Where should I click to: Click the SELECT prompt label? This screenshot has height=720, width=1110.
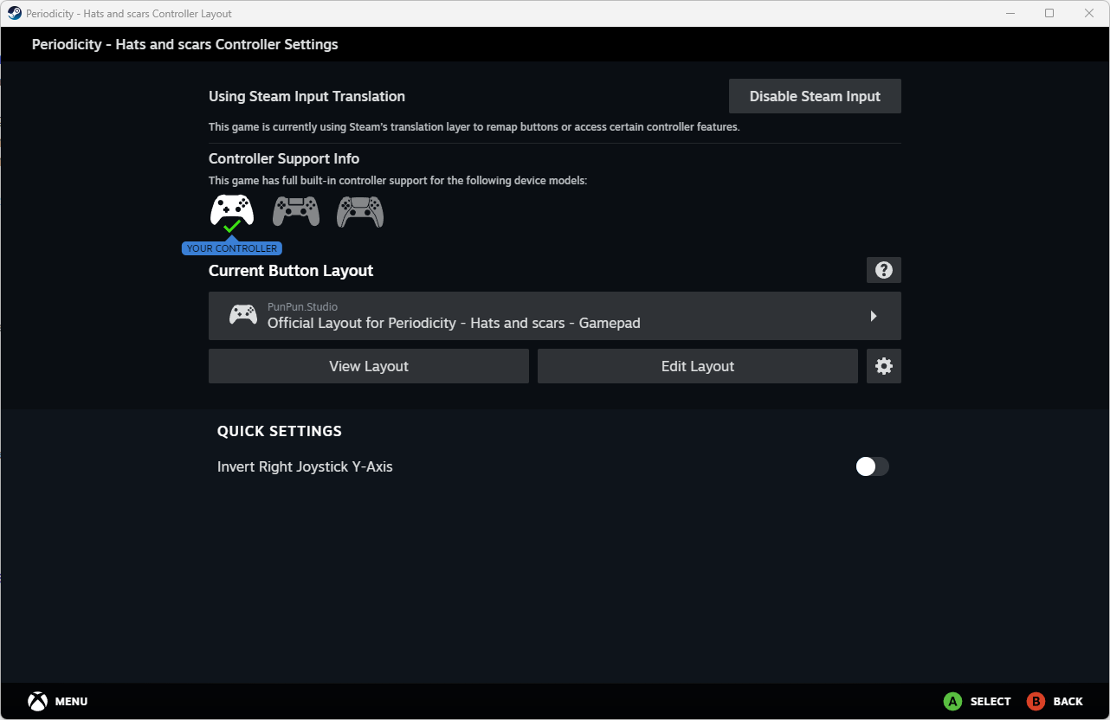991,702
